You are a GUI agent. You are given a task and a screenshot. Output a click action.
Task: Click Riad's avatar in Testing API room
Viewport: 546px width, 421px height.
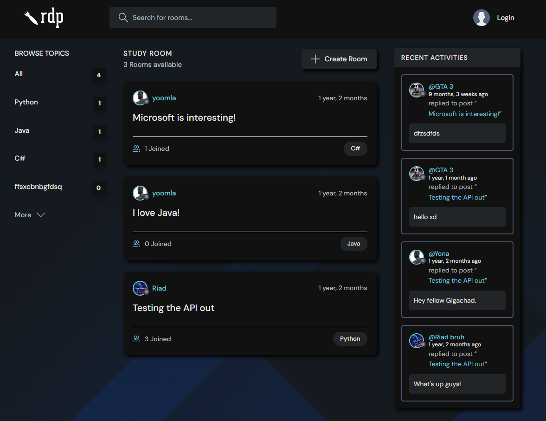(x=140, y=288)
